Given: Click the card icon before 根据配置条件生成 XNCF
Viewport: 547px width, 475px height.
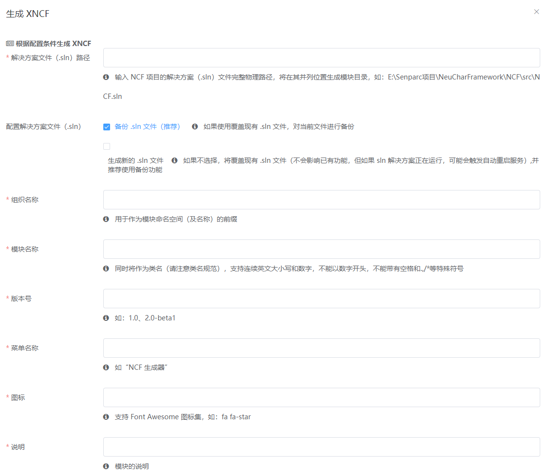Looking at the screenshot, I should coord(10,44).
